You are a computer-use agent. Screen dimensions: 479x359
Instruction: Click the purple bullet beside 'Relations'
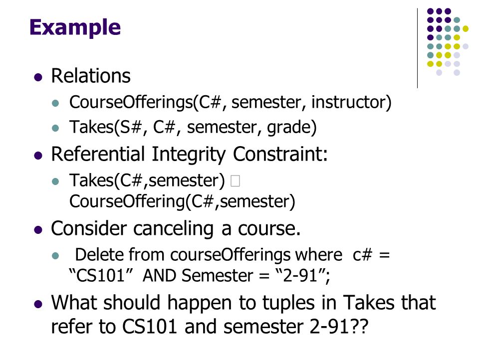pyautogui.click(x=38, y=77)
